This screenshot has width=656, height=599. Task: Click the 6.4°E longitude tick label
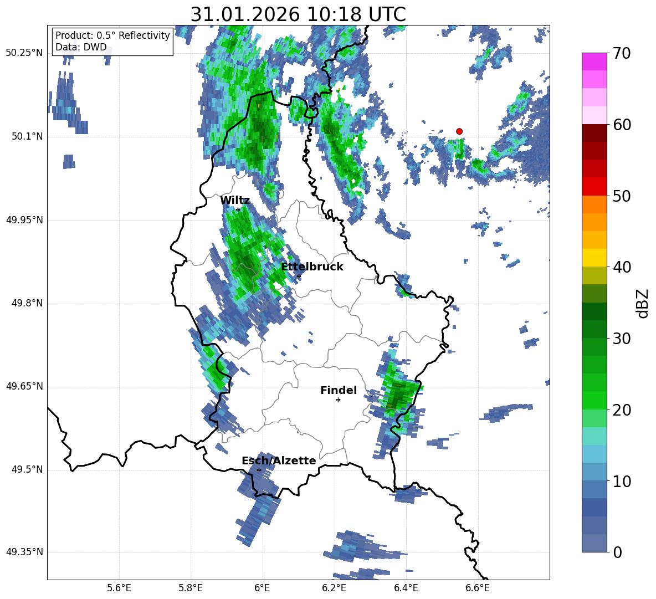(x=406, y=588)
